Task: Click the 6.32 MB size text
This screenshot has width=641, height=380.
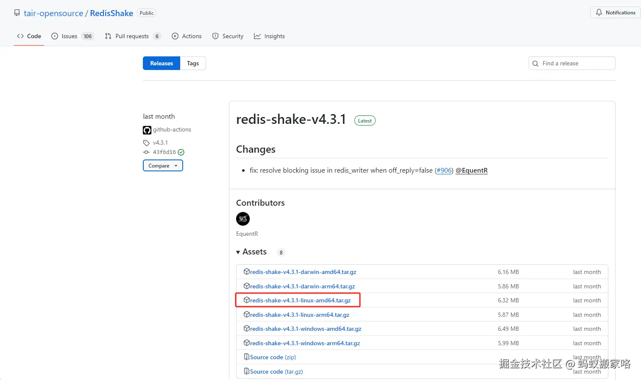Action: [508, 300]
